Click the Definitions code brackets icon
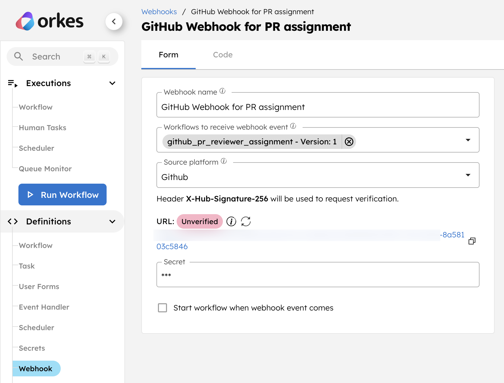Viewport: 504px width, 383px height. pos(12,221)
